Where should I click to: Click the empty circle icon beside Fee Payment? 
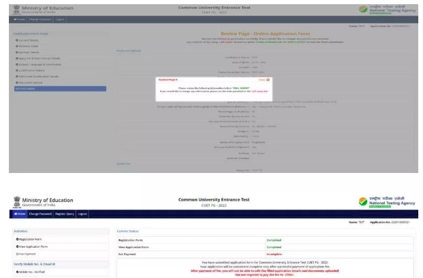(17, 254)
